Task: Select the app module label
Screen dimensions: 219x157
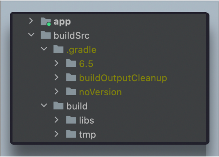Action: (62, 22)
